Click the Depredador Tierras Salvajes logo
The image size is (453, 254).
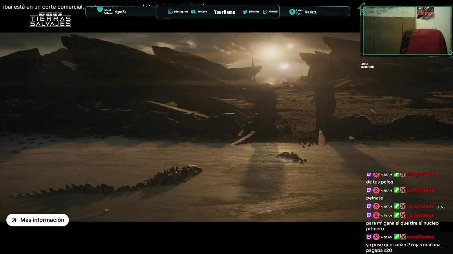(x=50, y=20)
